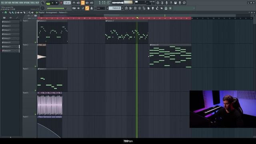The width and height of the screenshot is (256, 144).
Task: Open the Playlist view icon
Action: [x=126, y=8]
